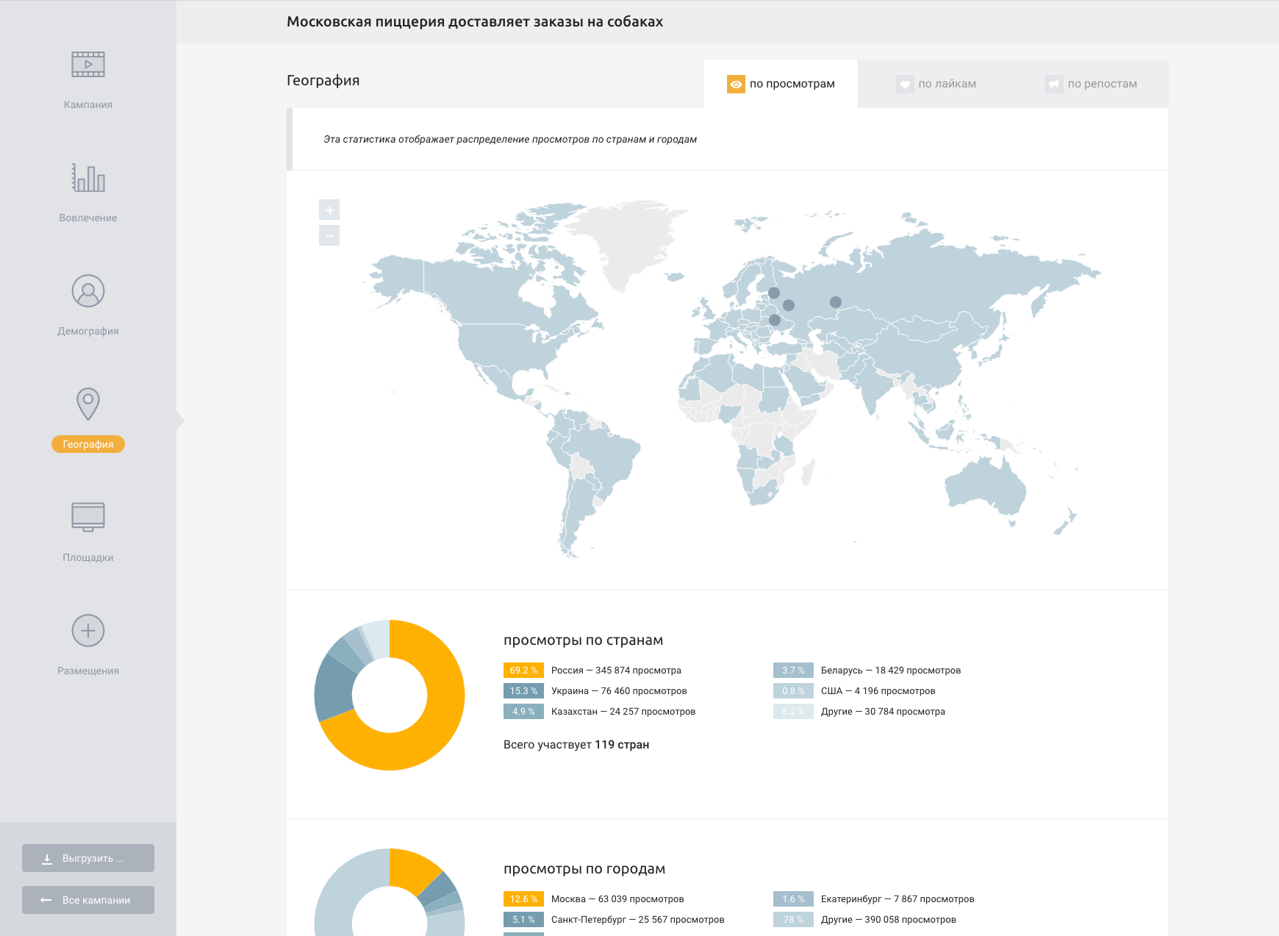Open the Размещения sidebar section
This screenshot has height=936, width=1279.
(x=88, y=671)
